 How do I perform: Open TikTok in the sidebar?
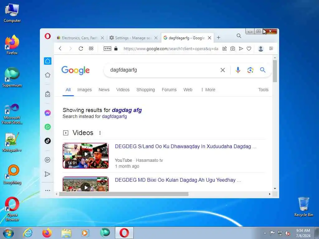pyautogui.click(x=48, y=141)
